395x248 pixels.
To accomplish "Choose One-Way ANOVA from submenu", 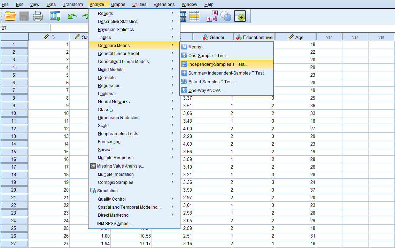I will pyautogui.click(x=206, y=91).
